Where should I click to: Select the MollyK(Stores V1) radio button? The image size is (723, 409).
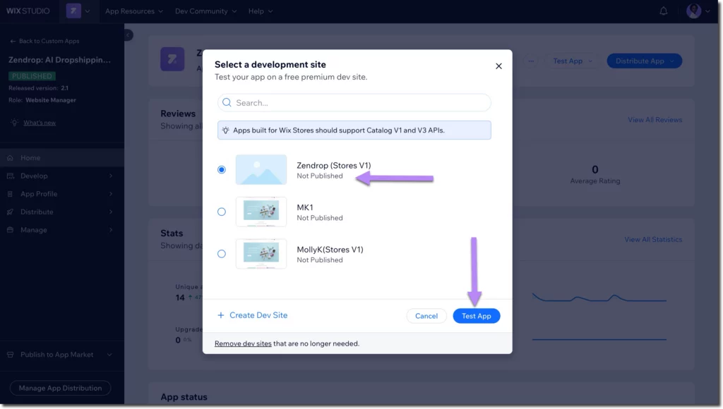(221, 254)
